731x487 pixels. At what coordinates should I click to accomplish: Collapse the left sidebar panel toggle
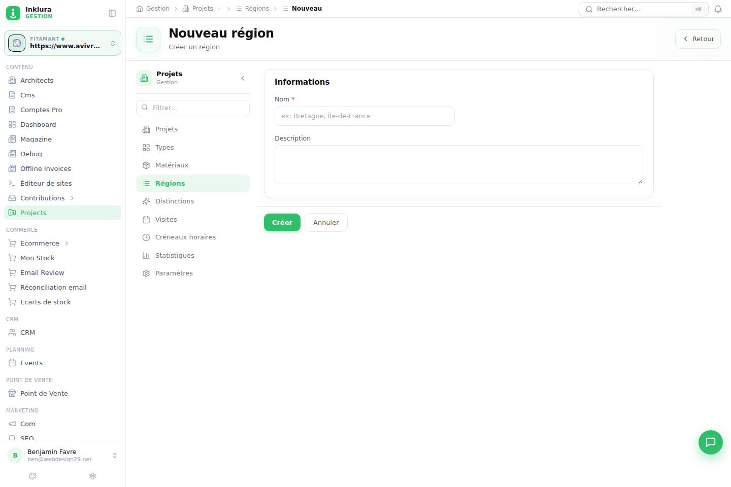pos(112,13)
